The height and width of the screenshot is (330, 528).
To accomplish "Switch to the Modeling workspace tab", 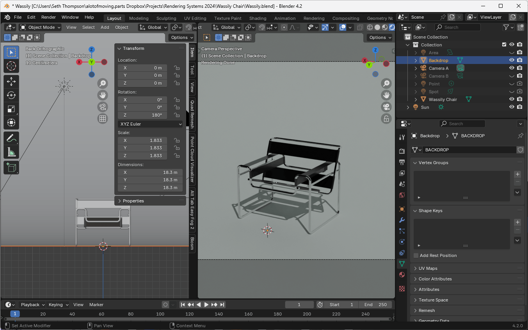I will click(139, 18).
